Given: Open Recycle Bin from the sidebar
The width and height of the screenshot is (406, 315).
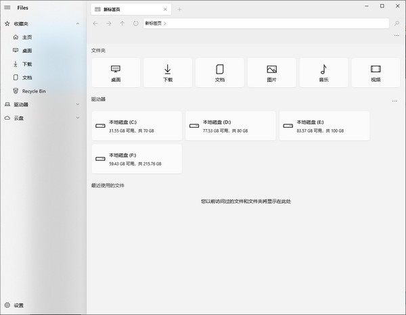Looking at the screenshot, I should tap(34, 91).
